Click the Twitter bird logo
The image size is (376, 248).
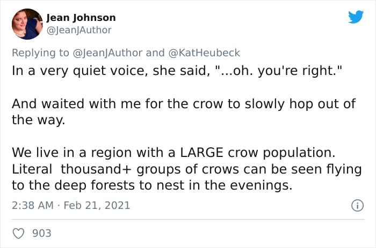356,17
